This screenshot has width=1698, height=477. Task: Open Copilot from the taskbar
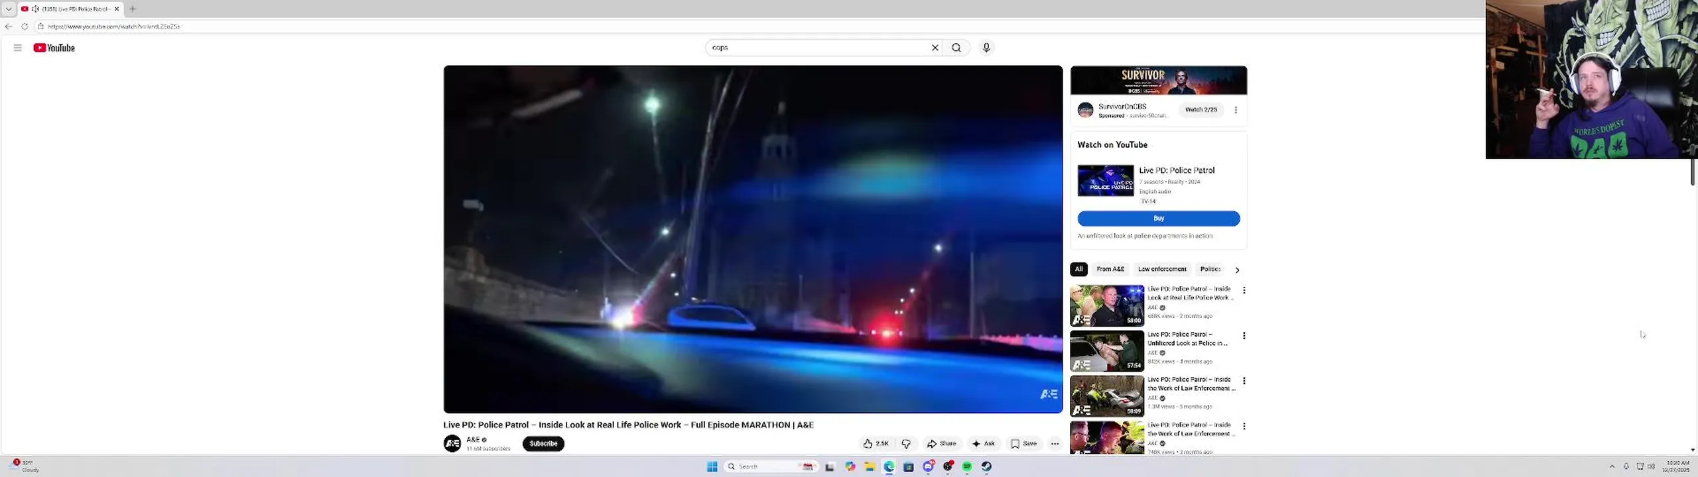850,466
